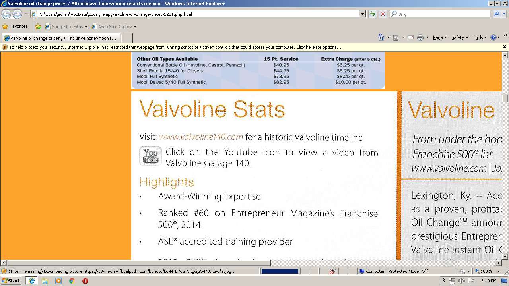Go back with the Back arrow button
Screen dimensions: 509x286
(x=6, y=14)
